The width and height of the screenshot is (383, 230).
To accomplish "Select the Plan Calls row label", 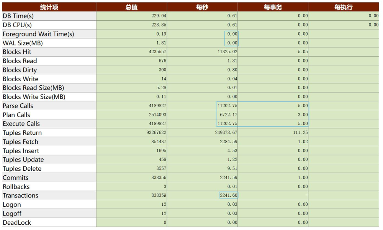I will 16,115.
